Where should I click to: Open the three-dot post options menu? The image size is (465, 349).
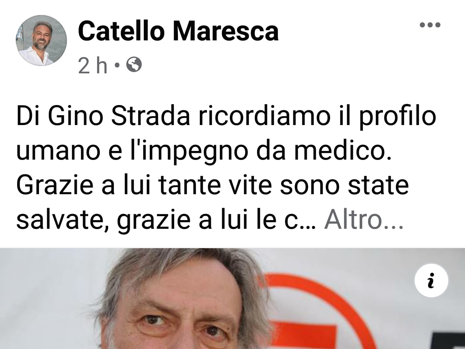point(430,25)
